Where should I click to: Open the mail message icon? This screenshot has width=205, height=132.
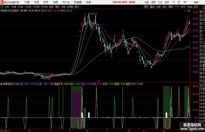(185, 2)
